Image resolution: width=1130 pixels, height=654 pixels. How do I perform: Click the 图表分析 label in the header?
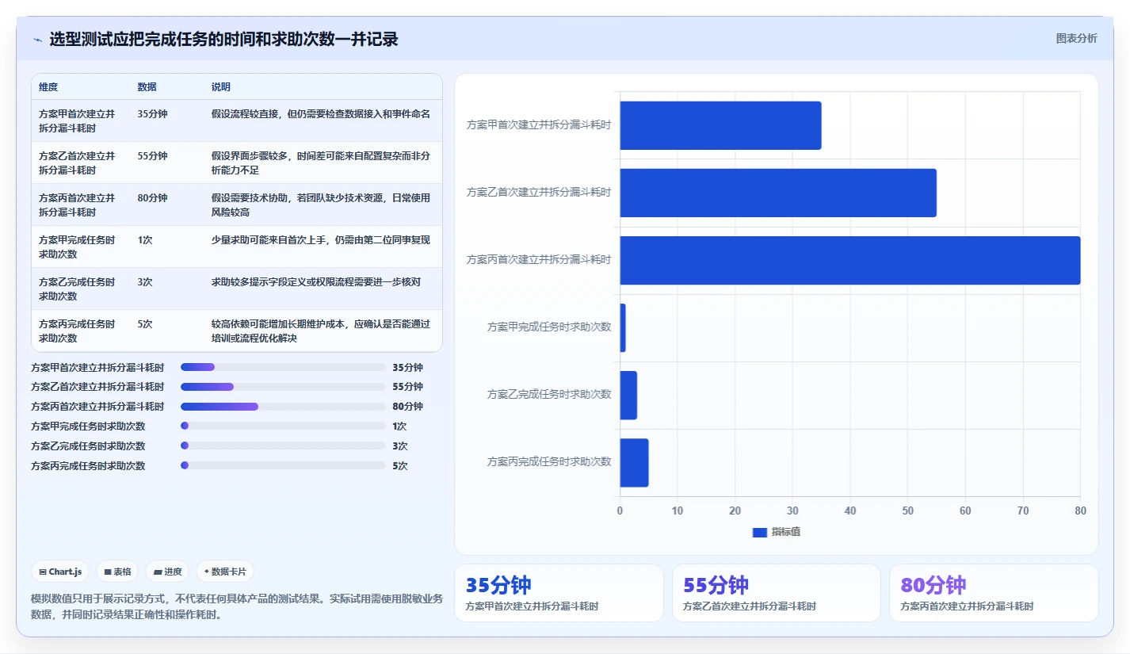[1077, 38]
